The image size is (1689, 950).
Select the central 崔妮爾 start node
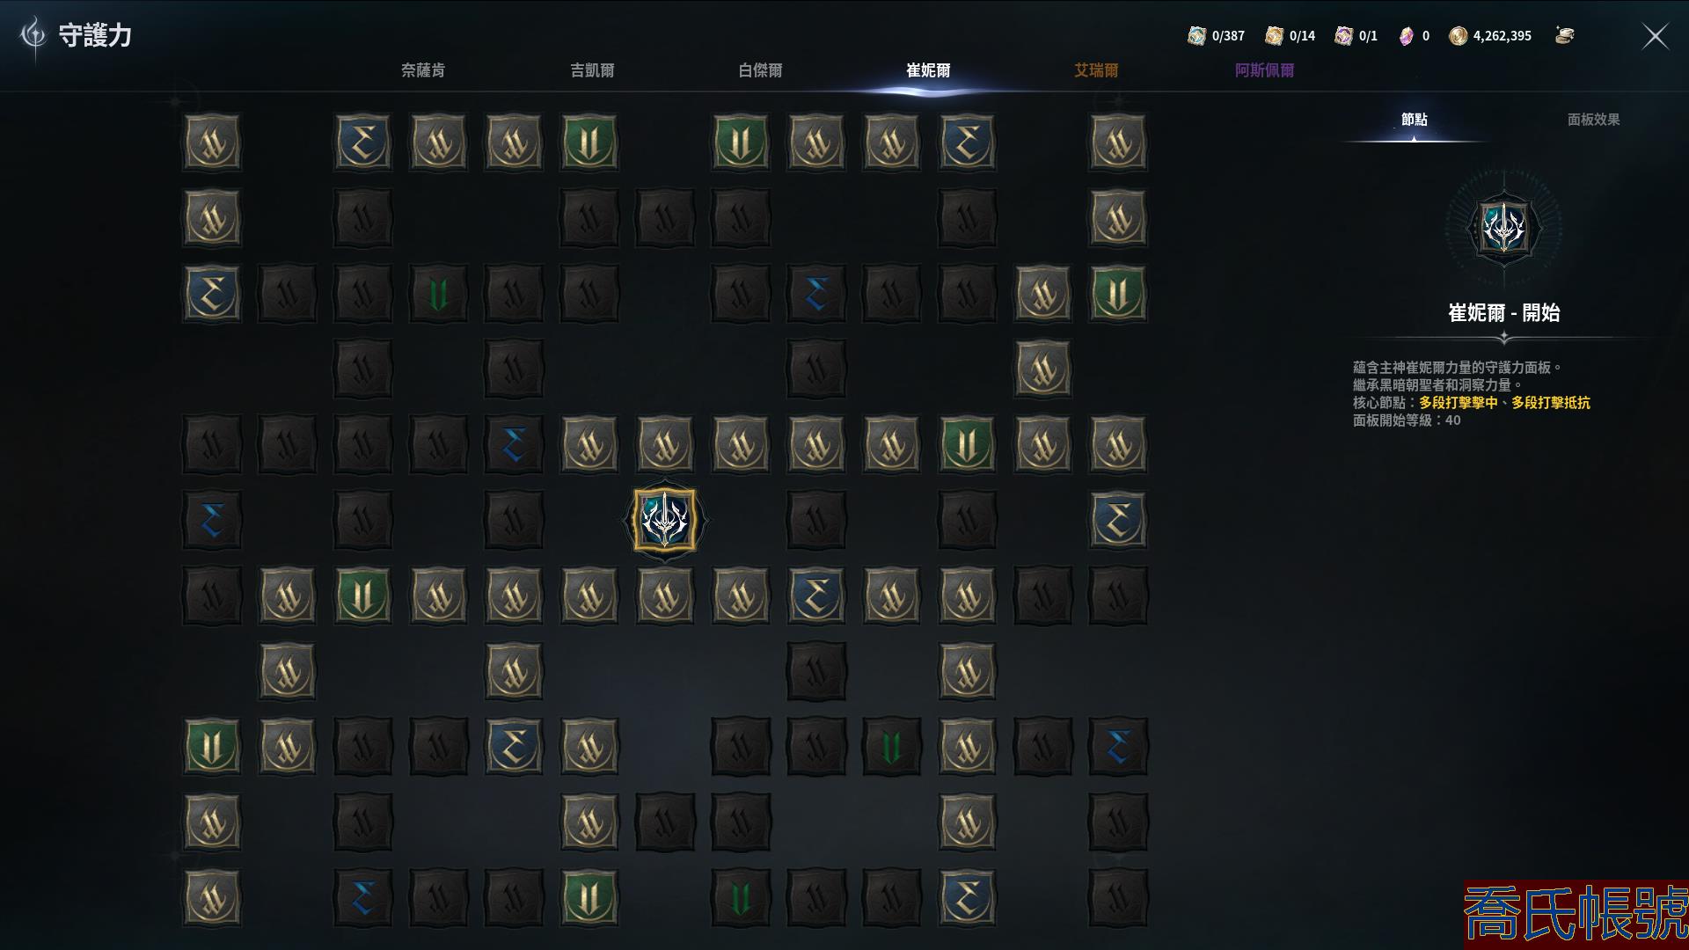tap(665, 520)
